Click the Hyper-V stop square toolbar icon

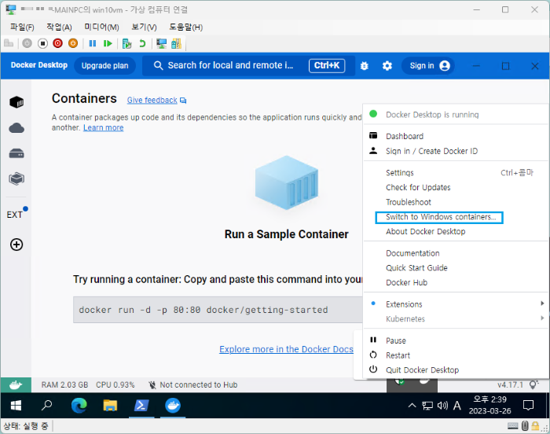(x=42, y=43)
